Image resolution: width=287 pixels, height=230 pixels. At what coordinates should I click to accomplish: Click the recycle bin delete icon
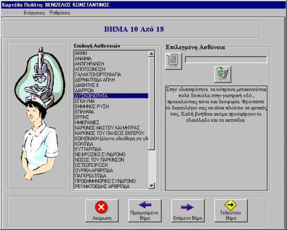(x=221, y=73)
